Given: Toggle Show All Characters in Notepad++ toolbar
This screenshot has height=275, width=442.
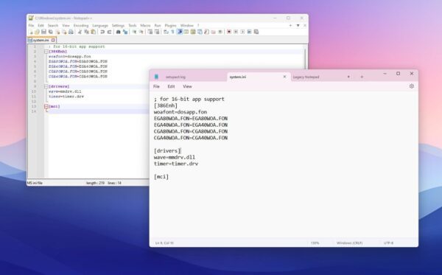Looking at the screenshot, I should (172, 32).
